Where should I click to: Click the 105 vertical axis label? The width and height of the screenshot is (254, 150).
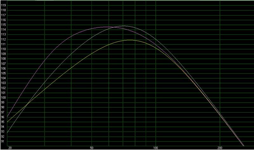tap(3, 73)
